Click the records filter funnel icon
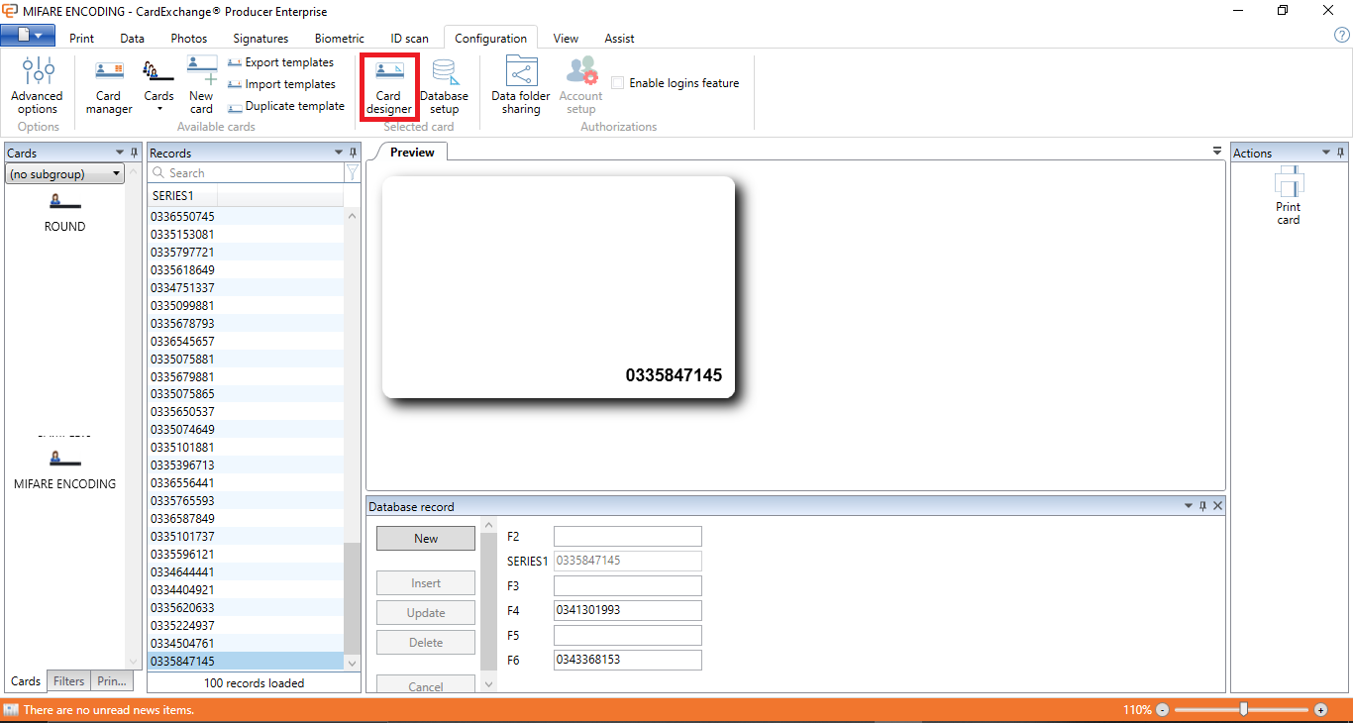This screenshot has height=723, width=1353. click(x=352, y=172)
